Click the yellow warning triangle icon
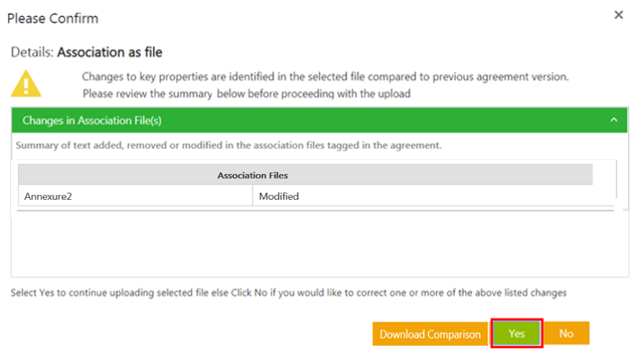The width and height of the screenshot is (636, 363). pos(26,84)
